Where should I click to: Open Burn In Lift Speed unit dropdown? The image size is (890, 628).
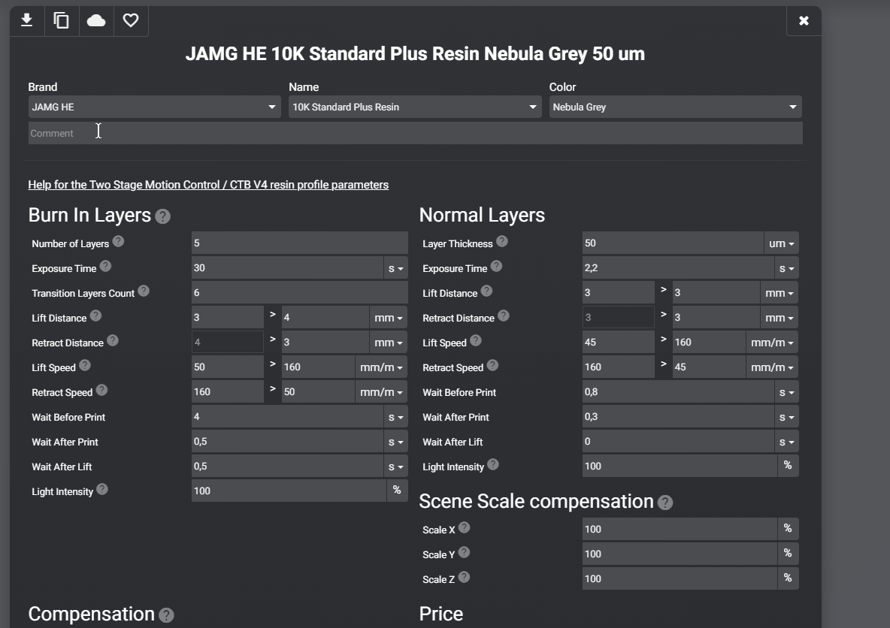pyautogui.click(x=381, y=367)
